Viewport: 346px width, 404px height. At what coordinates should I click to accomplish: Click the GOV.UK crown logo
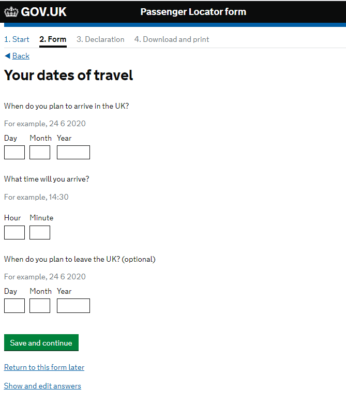pyautogui.click(x=11, y=12)
